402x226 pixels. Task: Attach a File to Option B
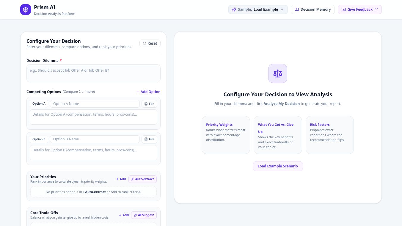click(149, 139)
